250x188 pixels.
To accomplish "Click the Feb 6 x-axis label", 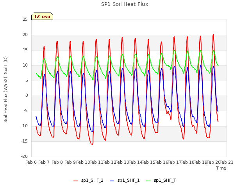I will pos(31,163).
